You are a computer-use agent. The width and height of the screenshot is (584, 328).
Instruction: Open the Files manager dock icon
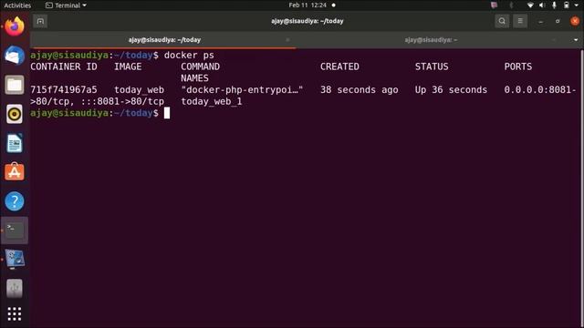[x=15, y=85]
